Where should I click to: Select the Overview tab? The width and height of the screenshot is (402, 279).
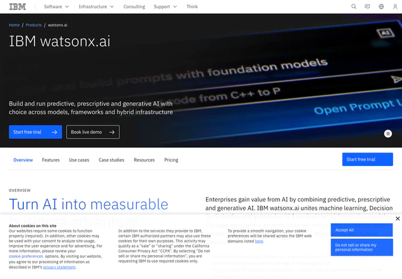point(23,160)
